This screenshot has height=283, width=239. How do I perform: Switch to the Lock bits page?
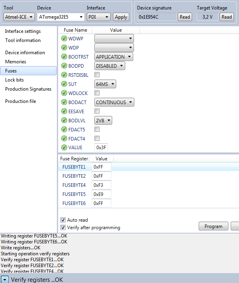point(14,80)
